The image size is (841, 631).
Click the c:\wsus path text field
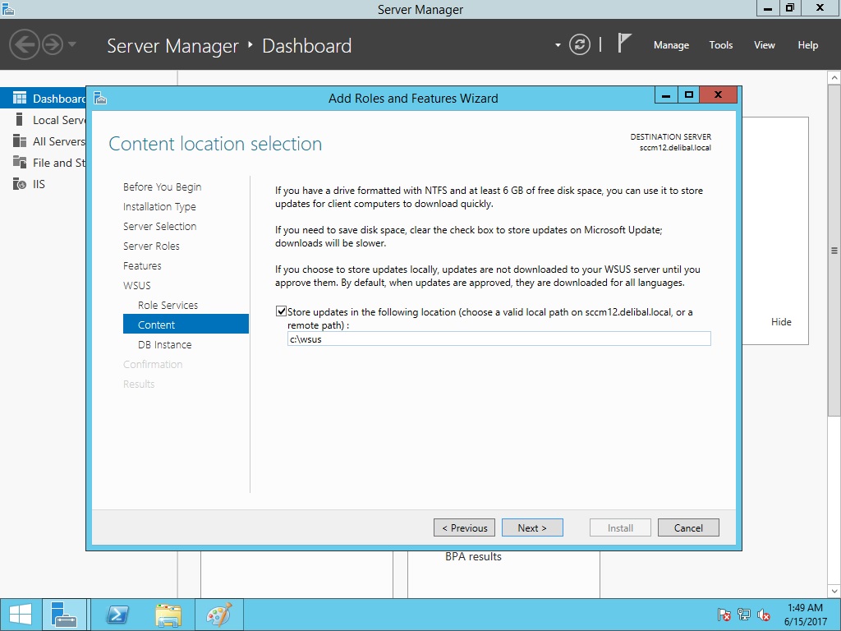[499, 339]
